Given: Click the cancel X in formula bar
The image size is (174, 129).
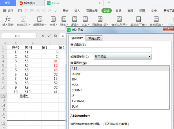Looking at the screenshot, I should click(x=43, y=36).
